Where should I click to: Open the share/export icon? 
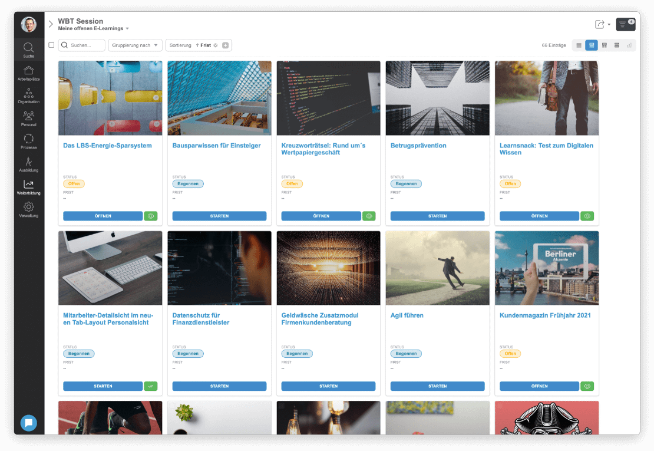click(x=599, y=24)
